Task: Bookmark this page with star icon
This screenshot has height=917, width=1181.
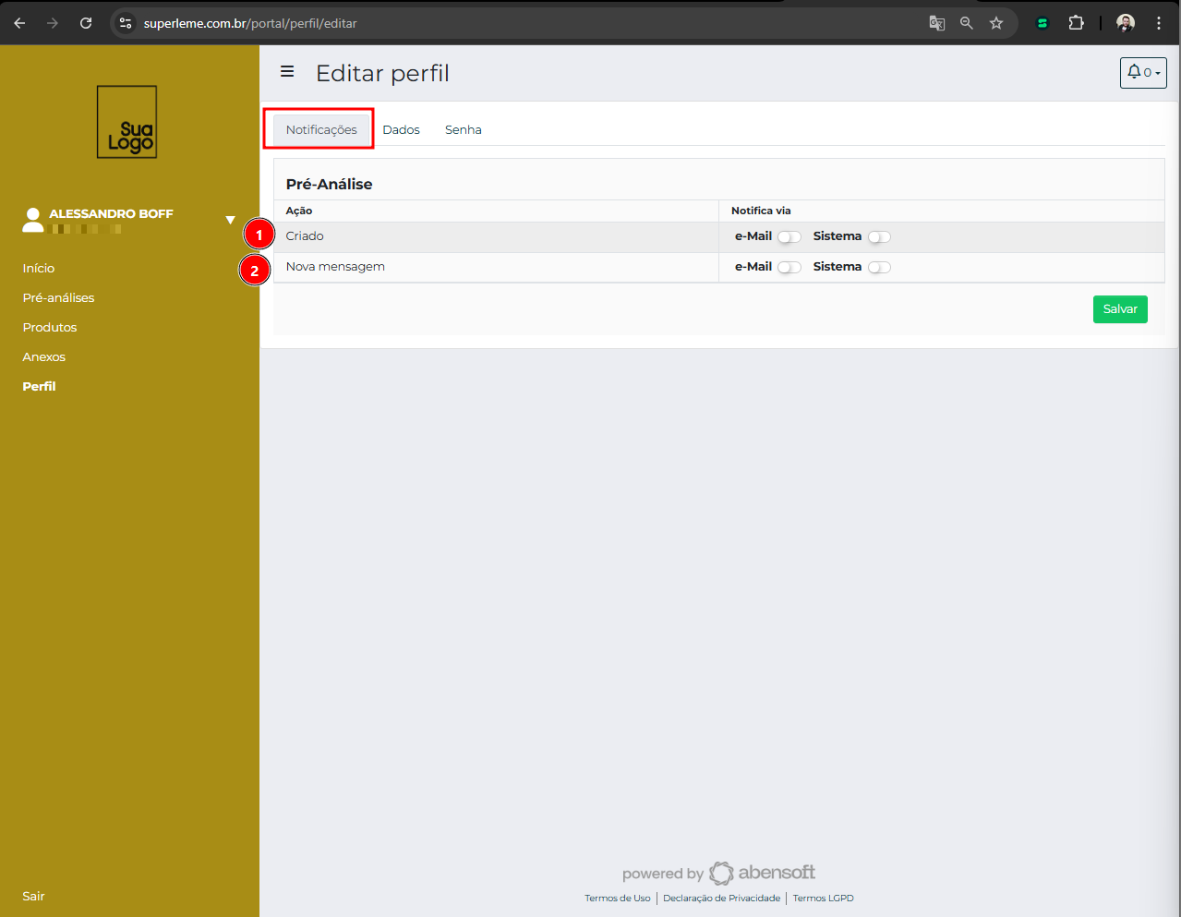Action: [x=996, y=23]
